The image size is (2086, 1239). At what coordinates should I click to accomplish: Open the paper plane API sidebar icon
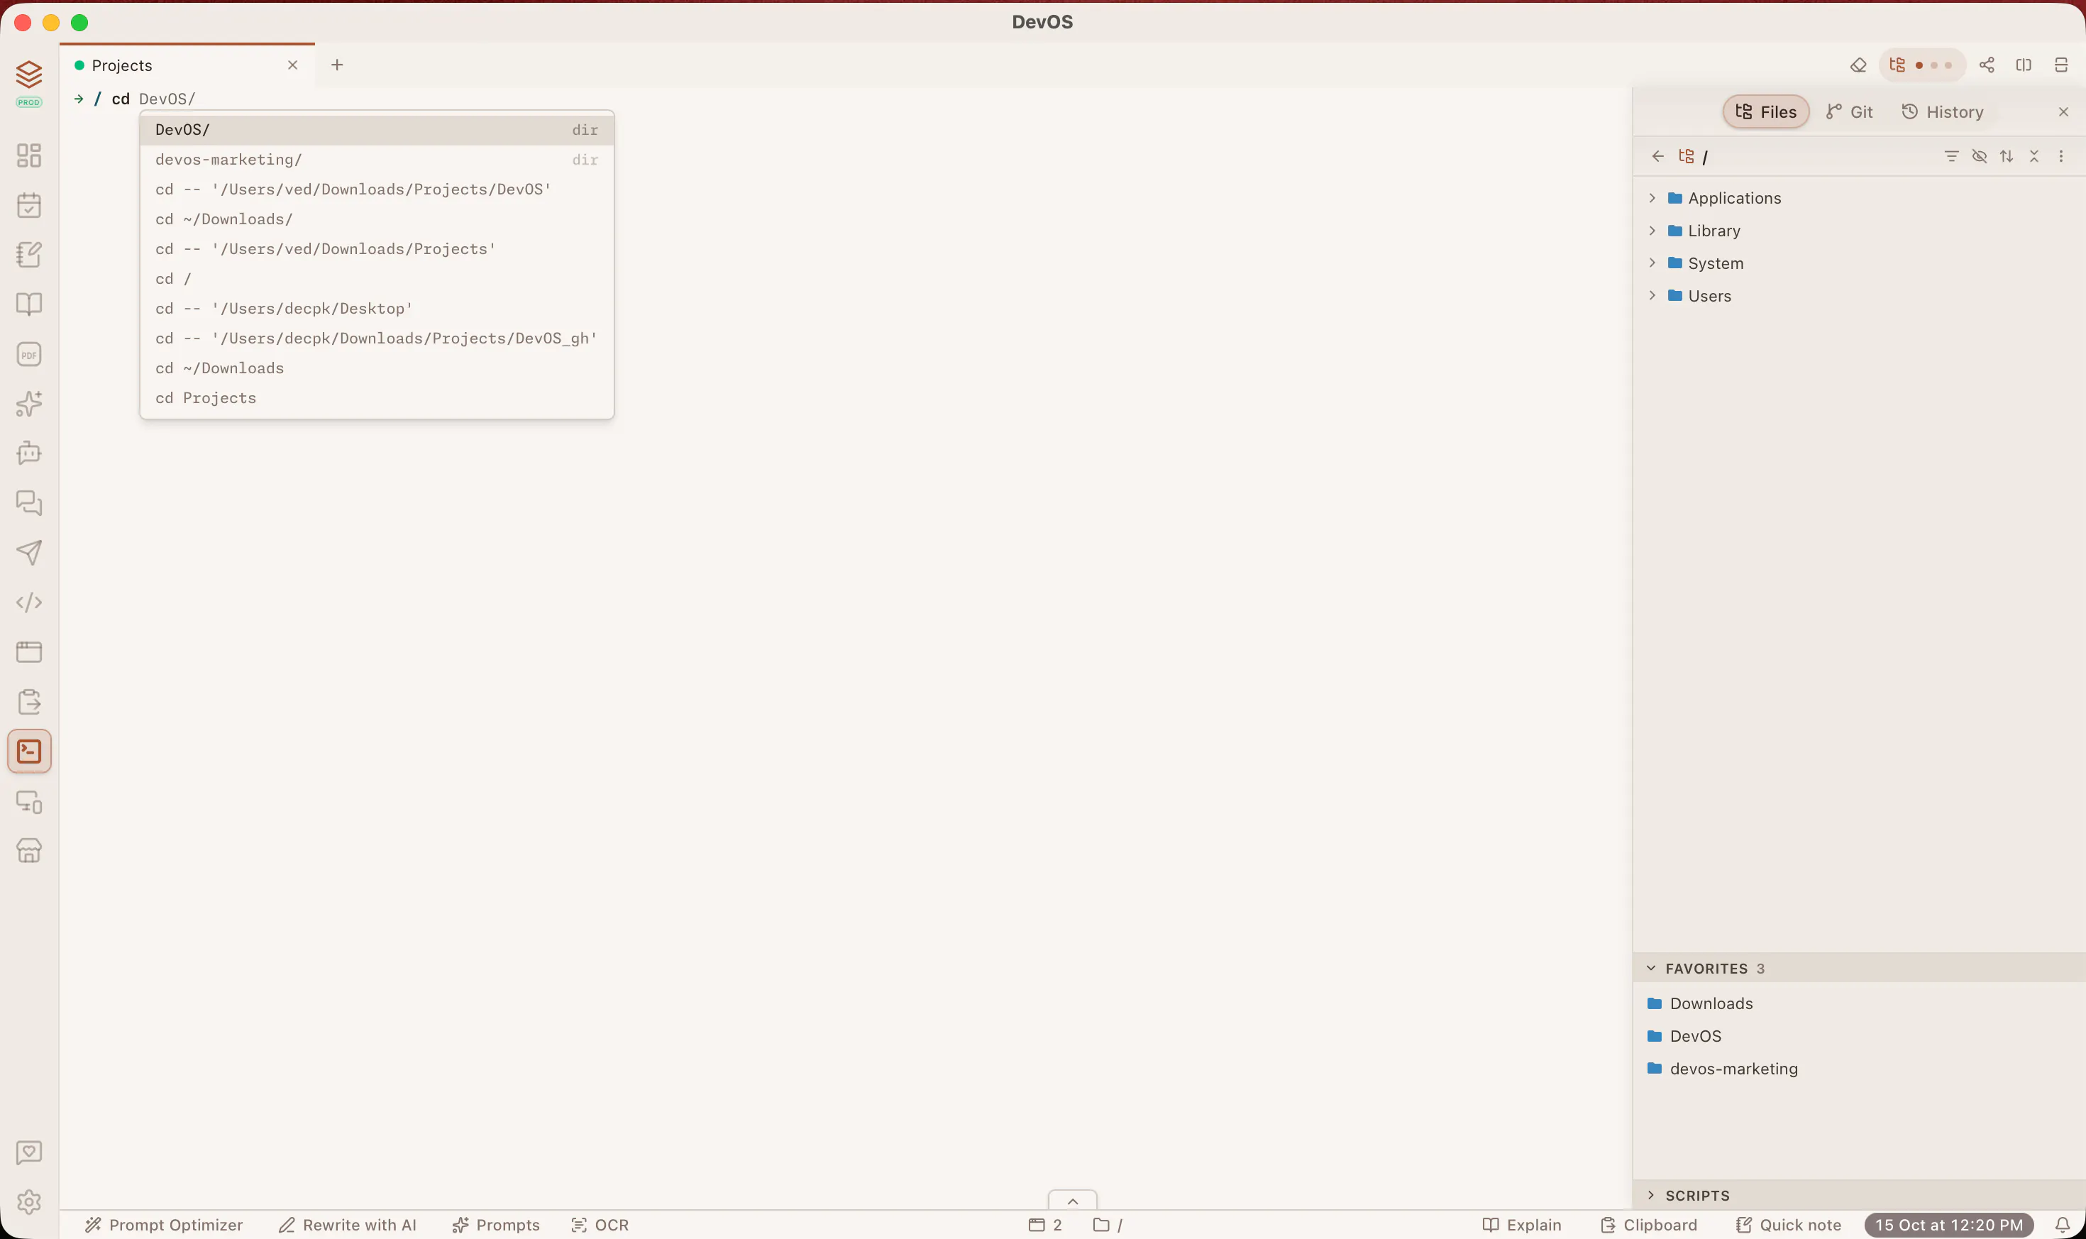pyautogui.click(x=28, y=552)
